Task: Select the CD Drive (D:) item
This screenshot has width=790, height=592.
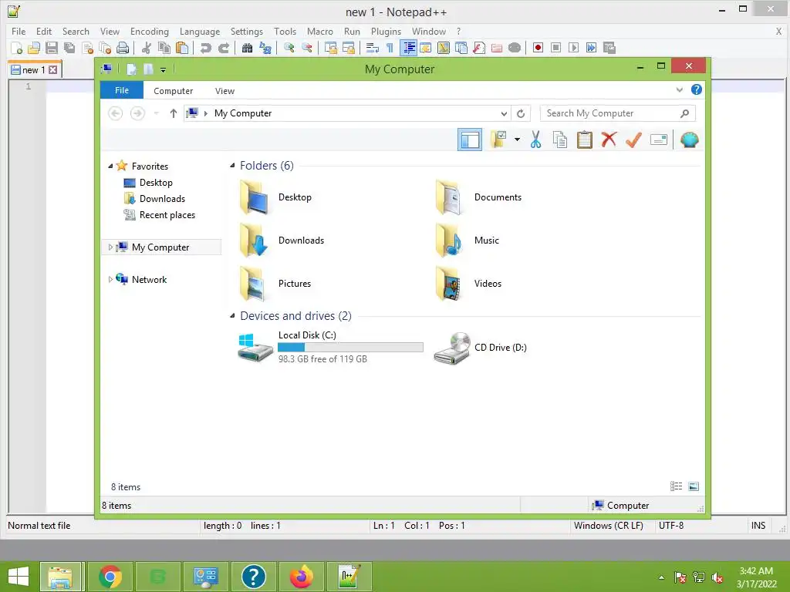Action: click(x=481, y=348)
